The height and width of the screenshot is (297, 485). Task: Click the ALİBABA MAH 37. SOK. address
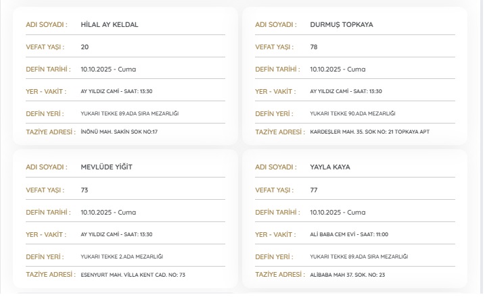tap(347, 275)
